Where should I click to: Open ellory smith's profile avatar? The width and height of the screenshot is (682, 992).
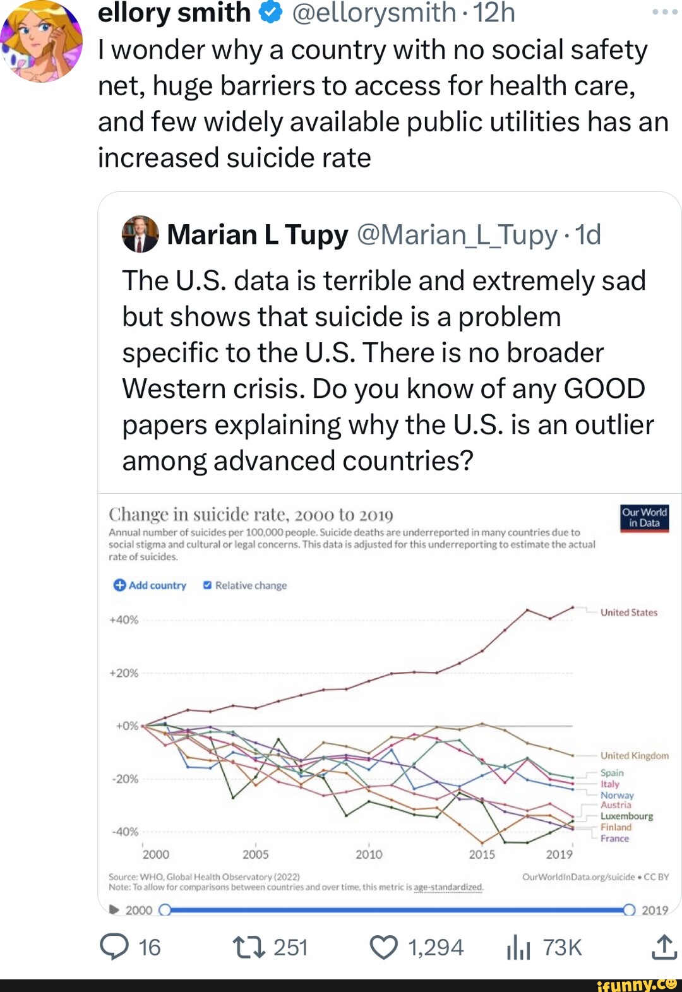tap(42, 42)
